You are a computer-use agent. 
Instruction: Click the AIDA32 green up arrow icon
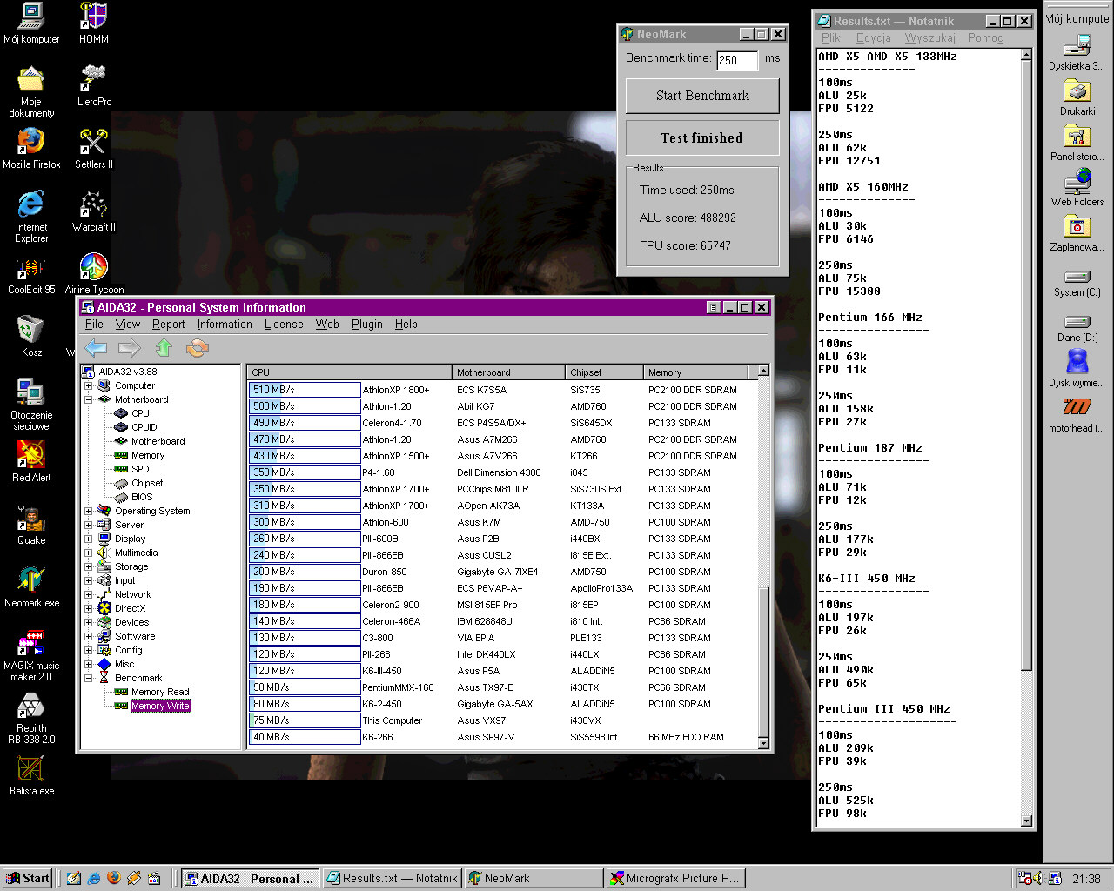click(164, 348)
